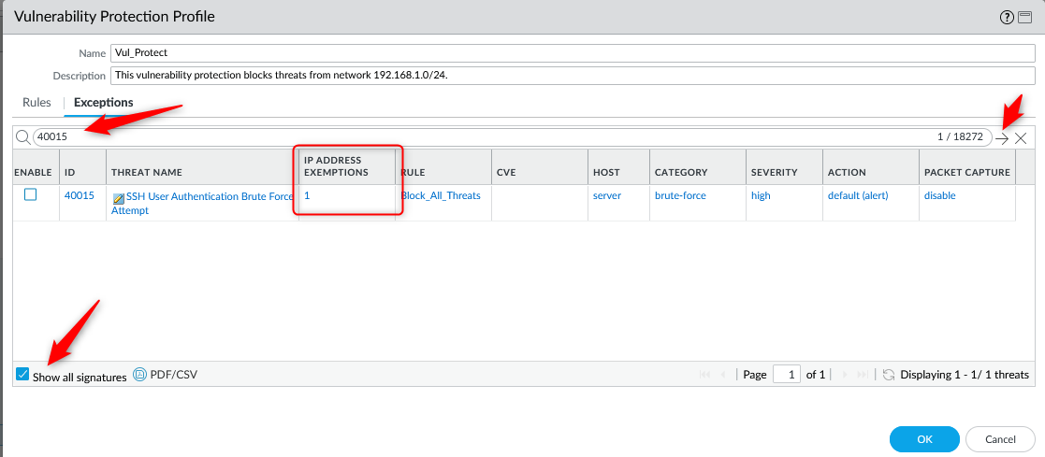Click the search magnifier icon
This screenshot has width=1045, height=457.
tap(22, 137)
